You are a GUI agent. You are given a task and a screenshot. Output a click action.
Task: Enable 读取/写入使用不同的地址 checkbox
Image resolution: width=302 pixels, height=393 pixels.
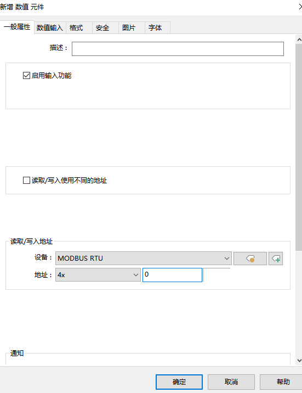[26, 180]
